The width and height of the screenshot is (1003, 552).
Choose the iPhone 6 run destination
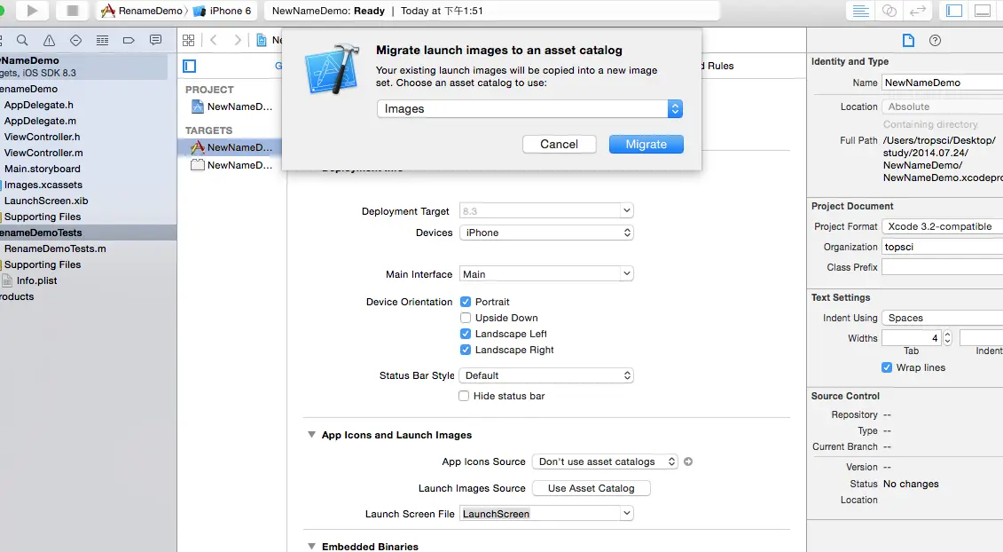click(222, 11)
